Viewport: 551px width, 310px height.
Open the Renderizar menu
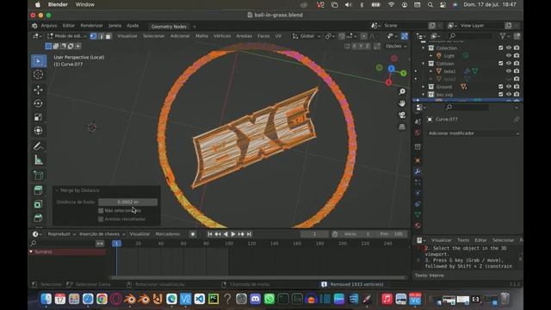point(91,26)
